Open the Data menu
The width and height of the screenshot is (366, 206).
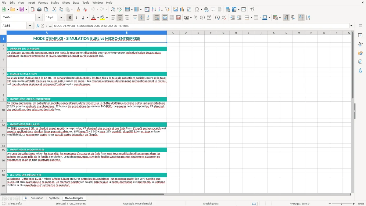[x=76, y=2]
